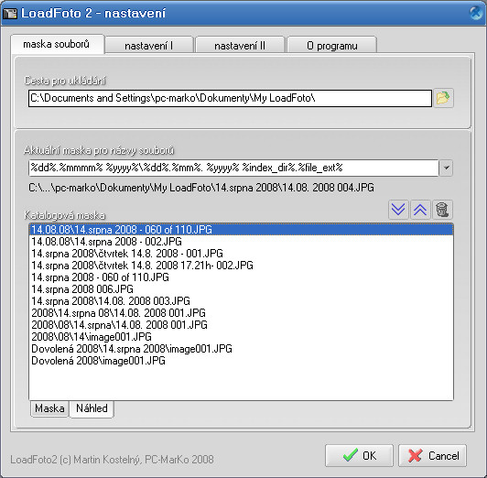Select '2008\08\14.srpna\14.08. 2008 001.JPG' row
487x478 pixels.
(241, 325)
